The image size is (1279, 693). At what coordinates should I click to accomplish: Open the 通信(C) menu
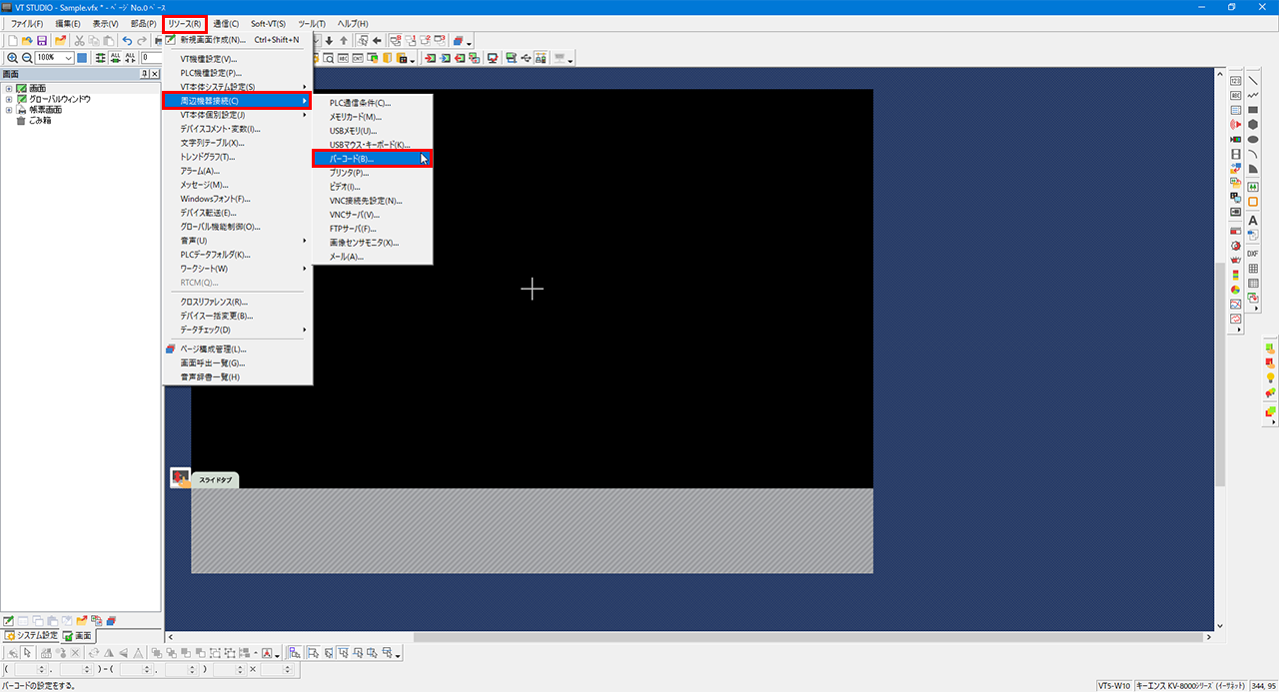226,23
